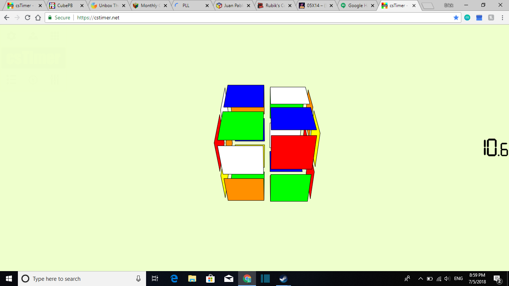
Task: Open the ENG language switcher
Action: 458,279
